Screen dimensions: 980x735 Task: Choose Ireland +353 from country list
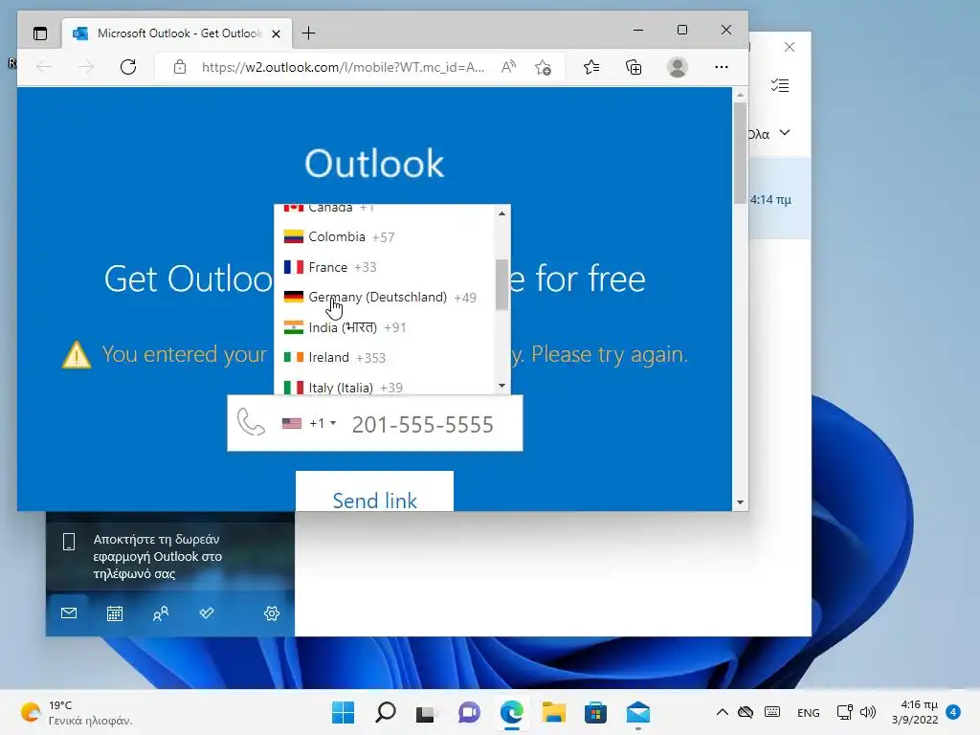[x=386, y=358]
